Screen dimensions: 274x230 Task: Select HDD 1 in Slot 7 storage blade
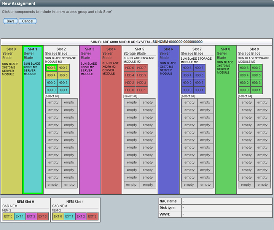(x=199, y=90)
